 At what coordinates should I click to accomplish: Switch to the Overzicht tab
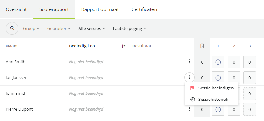pyautogui.click(x=16, y=9)
